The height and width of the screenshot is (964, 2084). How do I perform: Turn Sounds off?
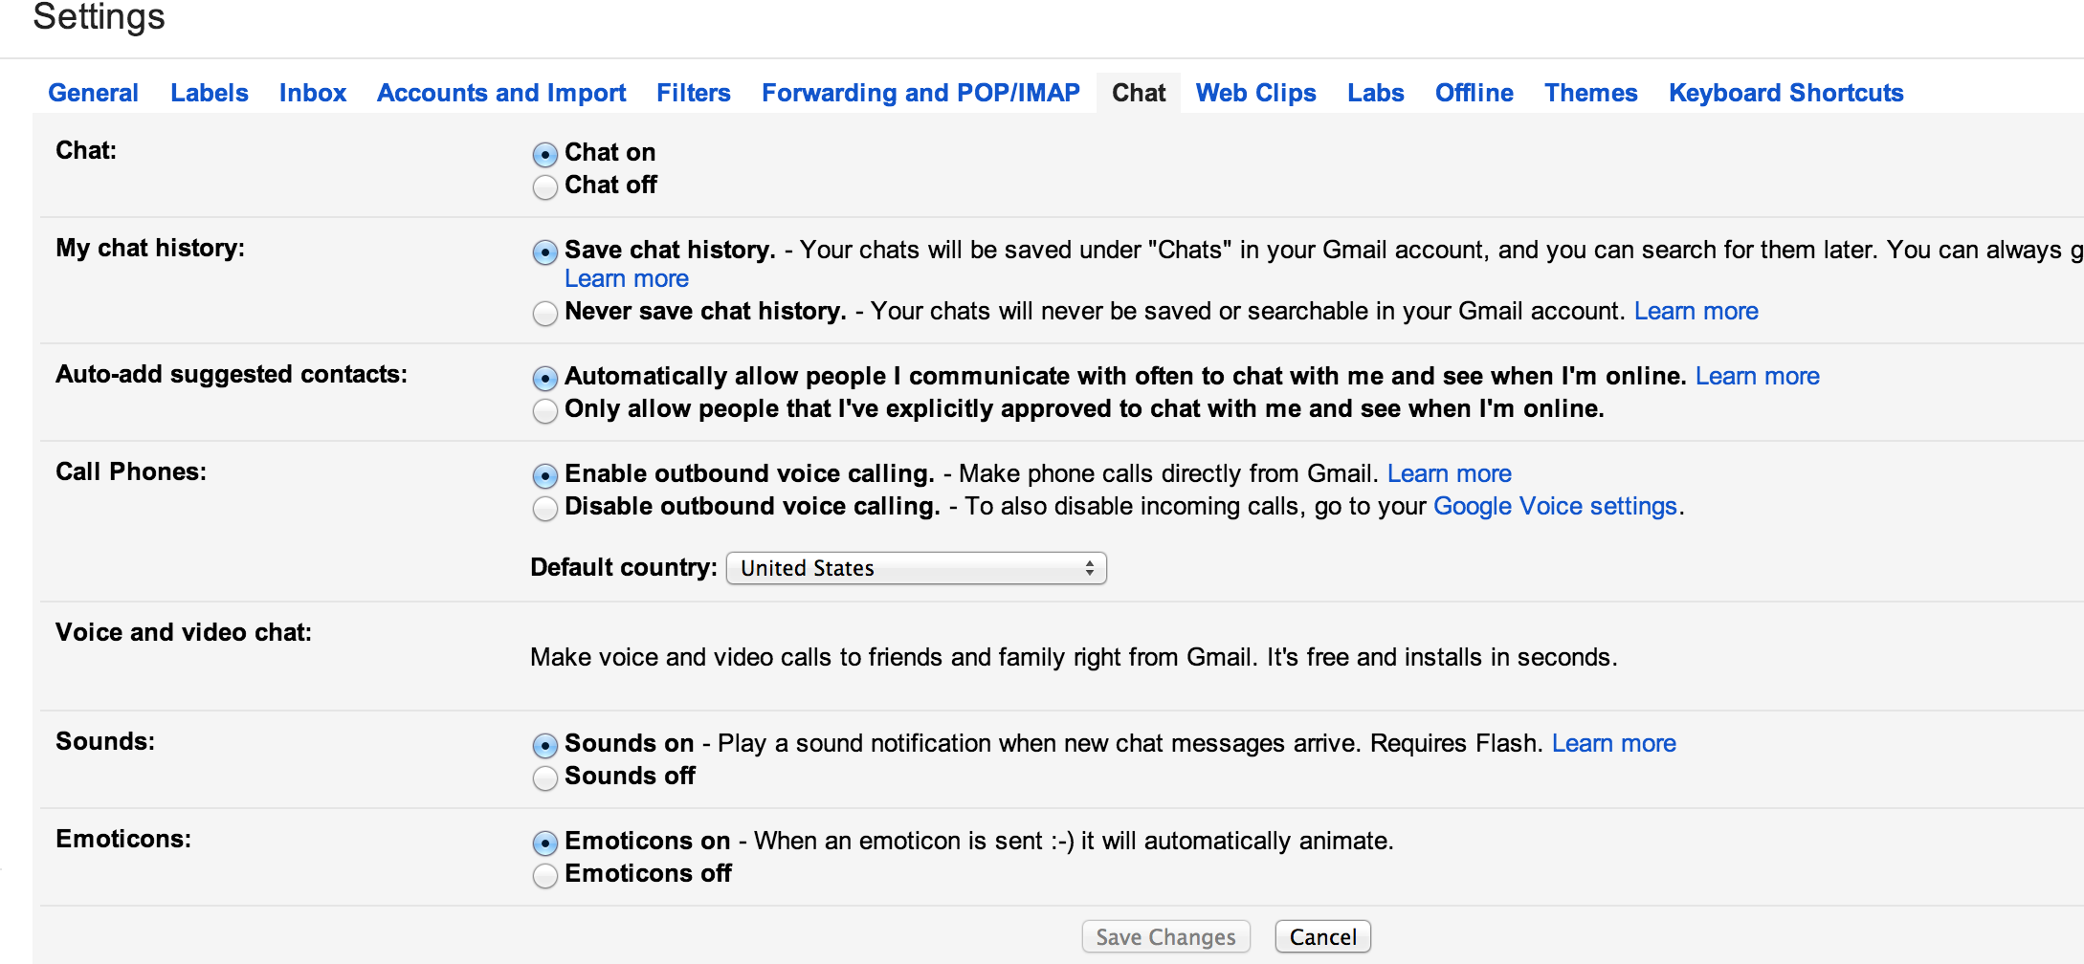click(544, 778)
